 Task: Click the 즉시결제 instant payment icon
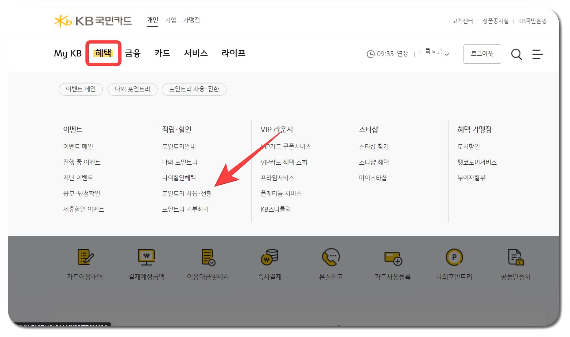click(269, 264)
